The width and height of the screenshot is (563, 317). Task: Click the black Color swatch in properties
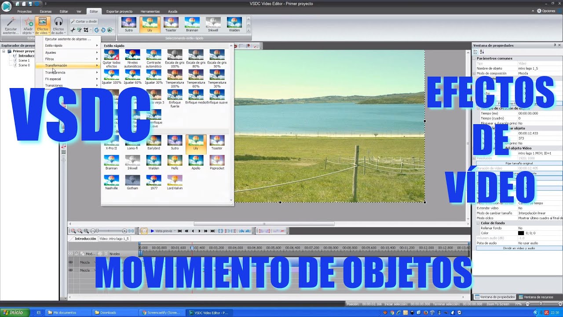521,233
